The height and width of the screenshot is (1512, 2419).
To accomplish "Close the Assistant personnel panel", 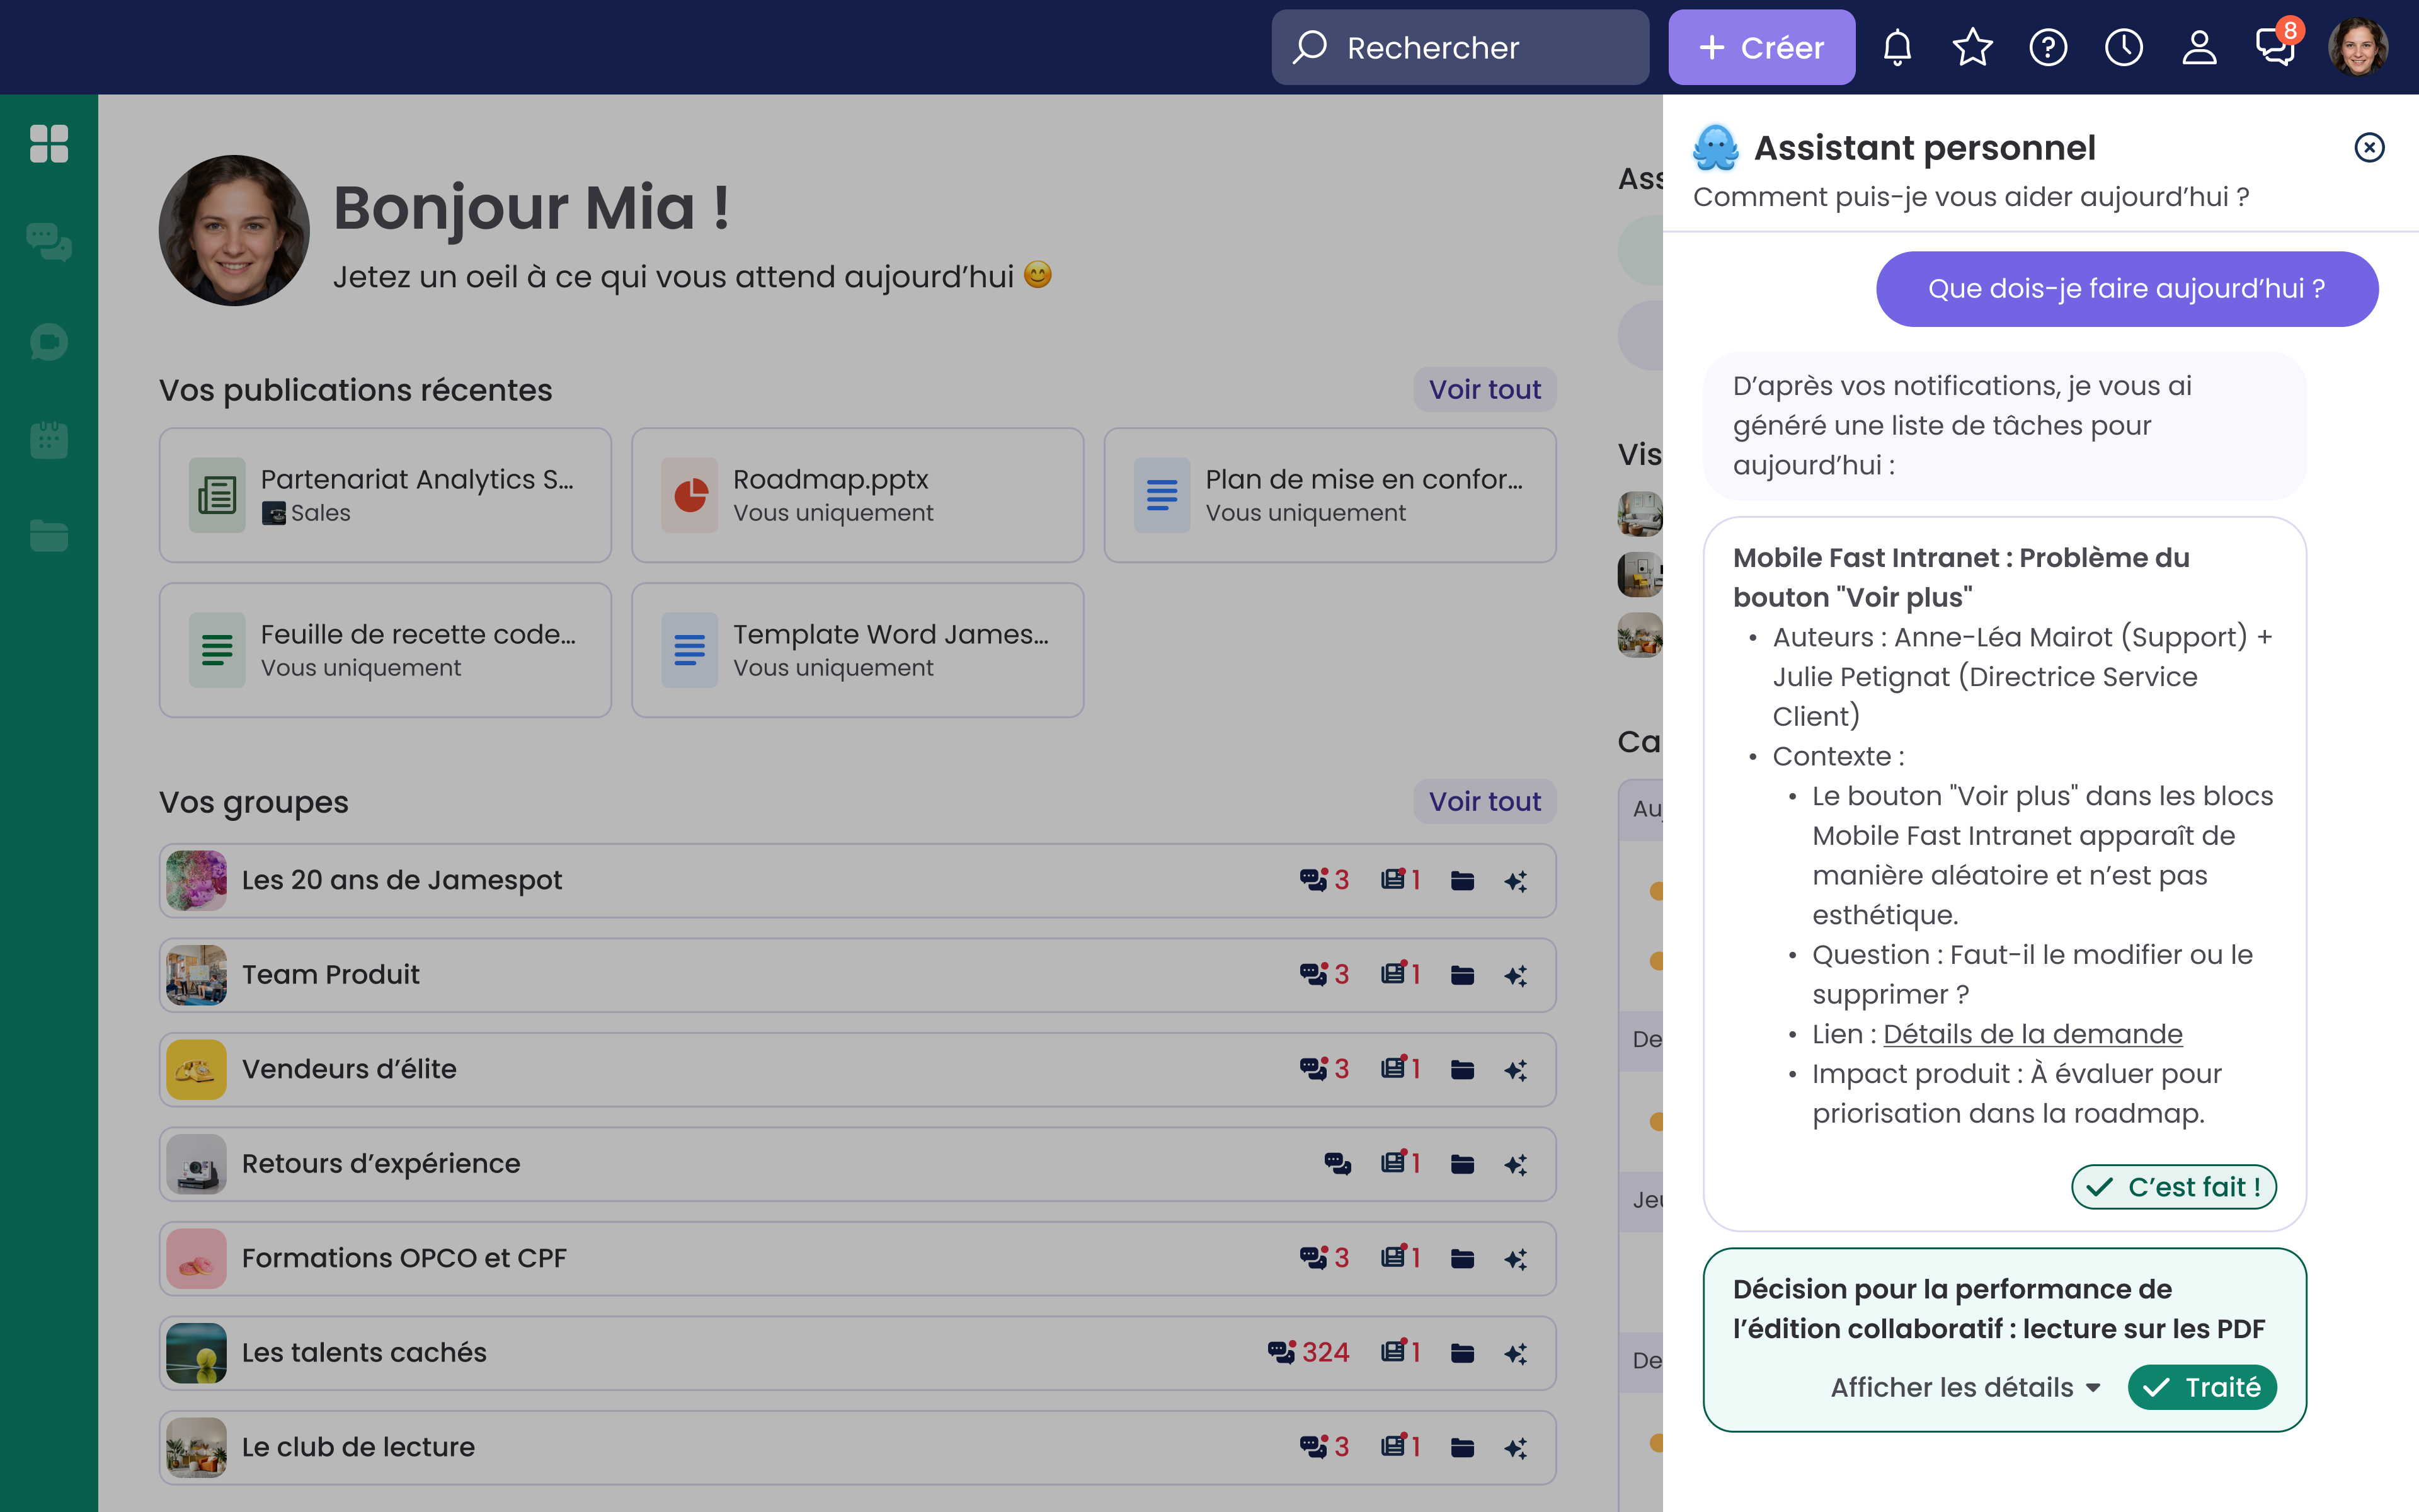I will coord(2369,148).
